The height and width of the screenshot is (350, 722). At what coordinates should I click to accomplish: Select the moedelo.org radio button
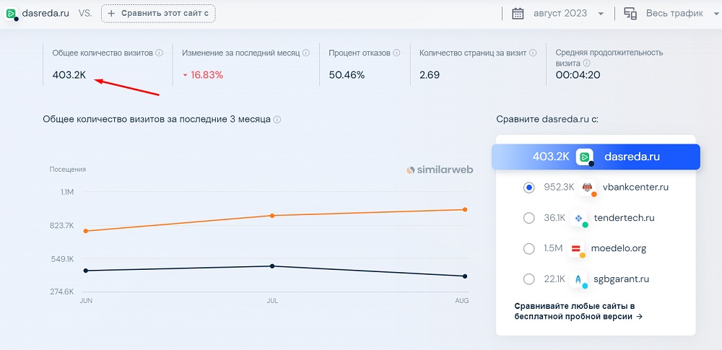click(x=529, y=249)
